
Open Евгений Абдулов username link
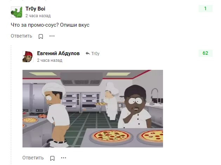coord(58,53)
